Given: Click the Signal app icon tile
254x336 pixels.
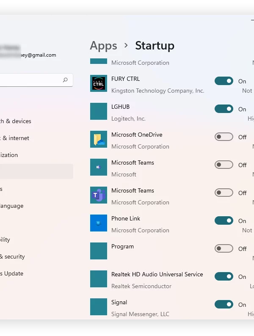Looking at the screenshot, I should (99, 307).
